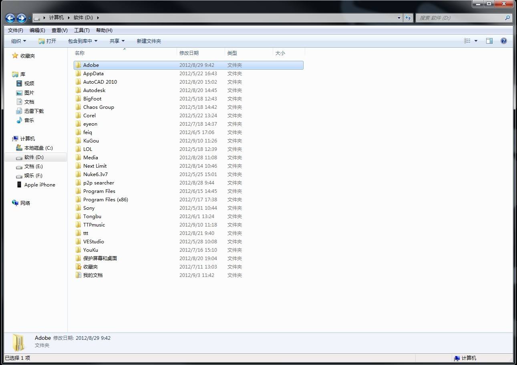The height and width of the screenshot is (365, 517).
Task: Click 软件 (D:) in the address breadcrumb
Action: [83, 18]
